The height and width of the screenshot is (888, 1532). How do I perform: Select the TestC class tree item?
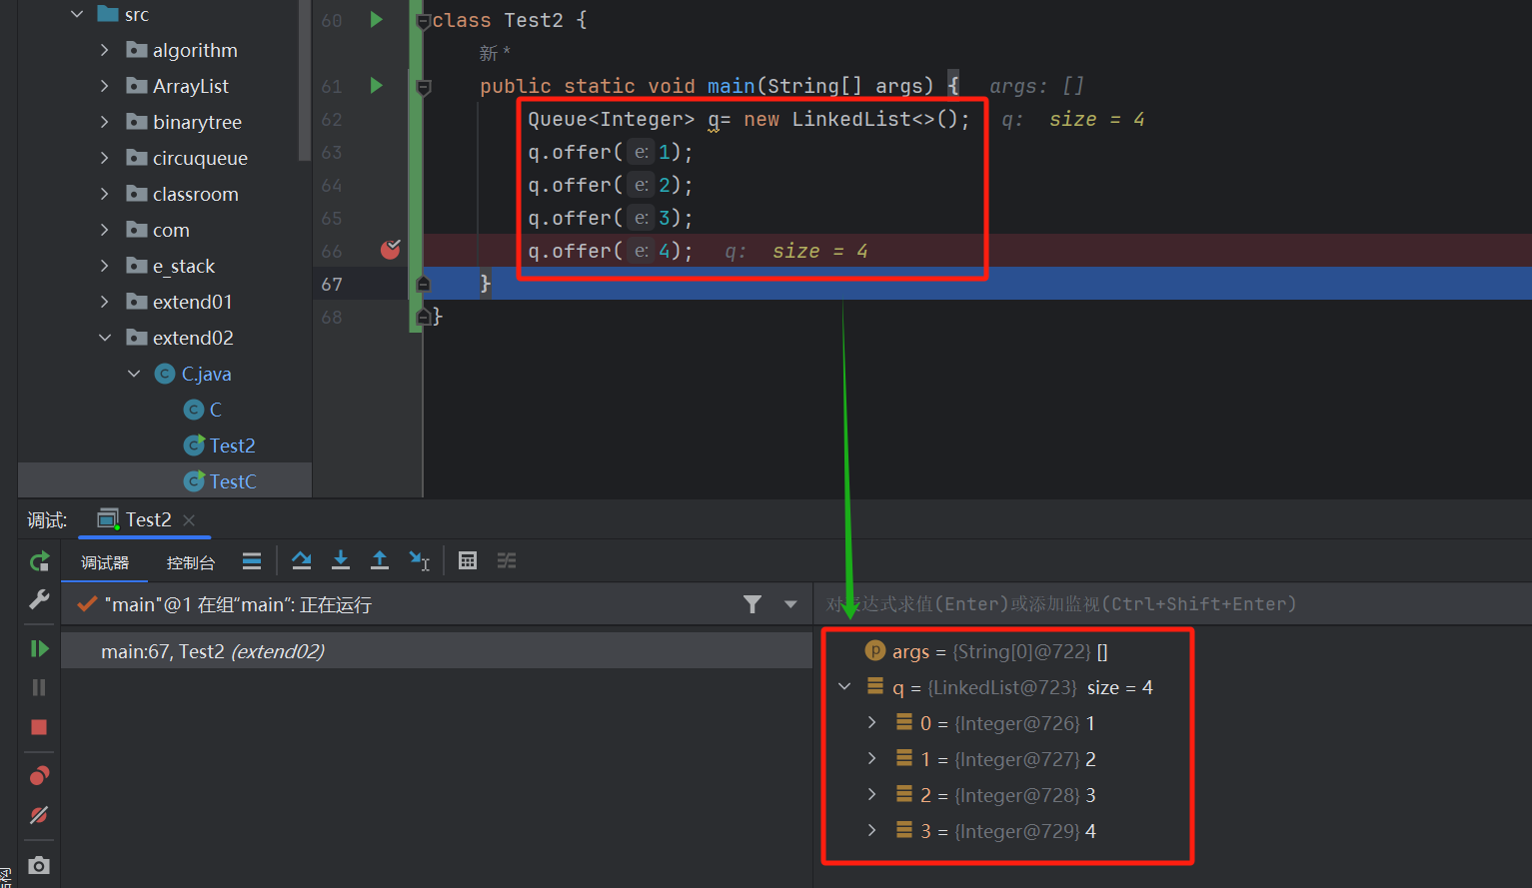point(221,481)
